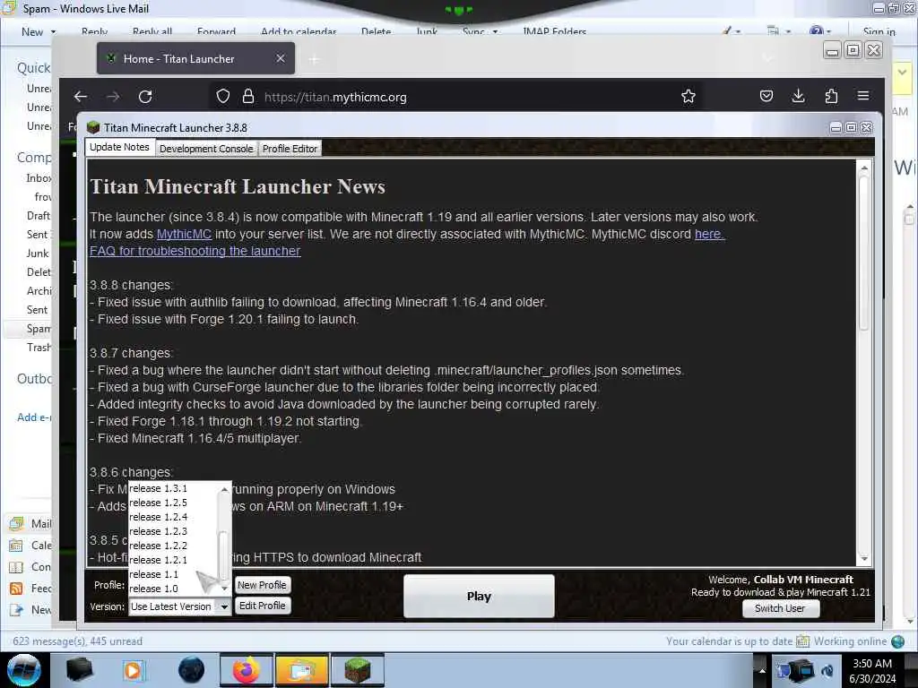
Task: Click taskbar clock showing 3:50 AM
Action: (872, 671)
